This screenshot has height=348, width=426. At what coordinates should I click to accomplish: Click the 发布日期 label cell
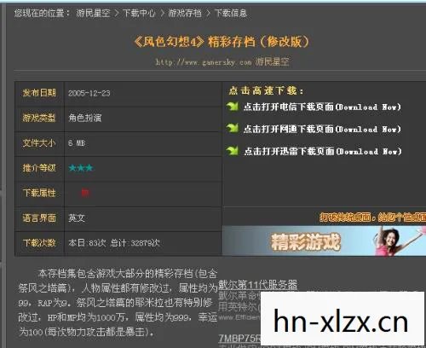39,93
